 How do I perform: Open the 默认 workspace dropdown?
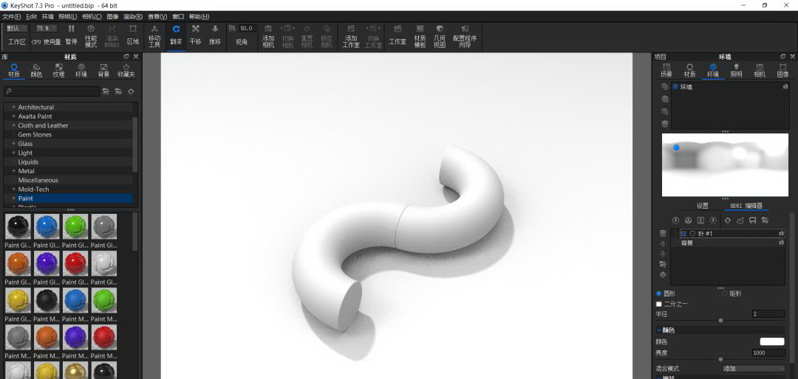coord(17,29)
